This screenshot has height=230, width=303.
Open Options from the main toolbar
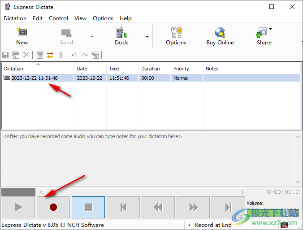coord(176,36)
